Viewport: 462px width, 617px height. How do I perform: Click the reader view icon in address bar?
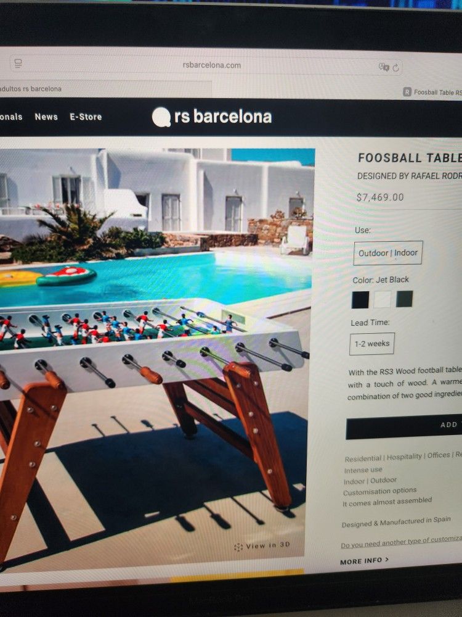(18, 63)
